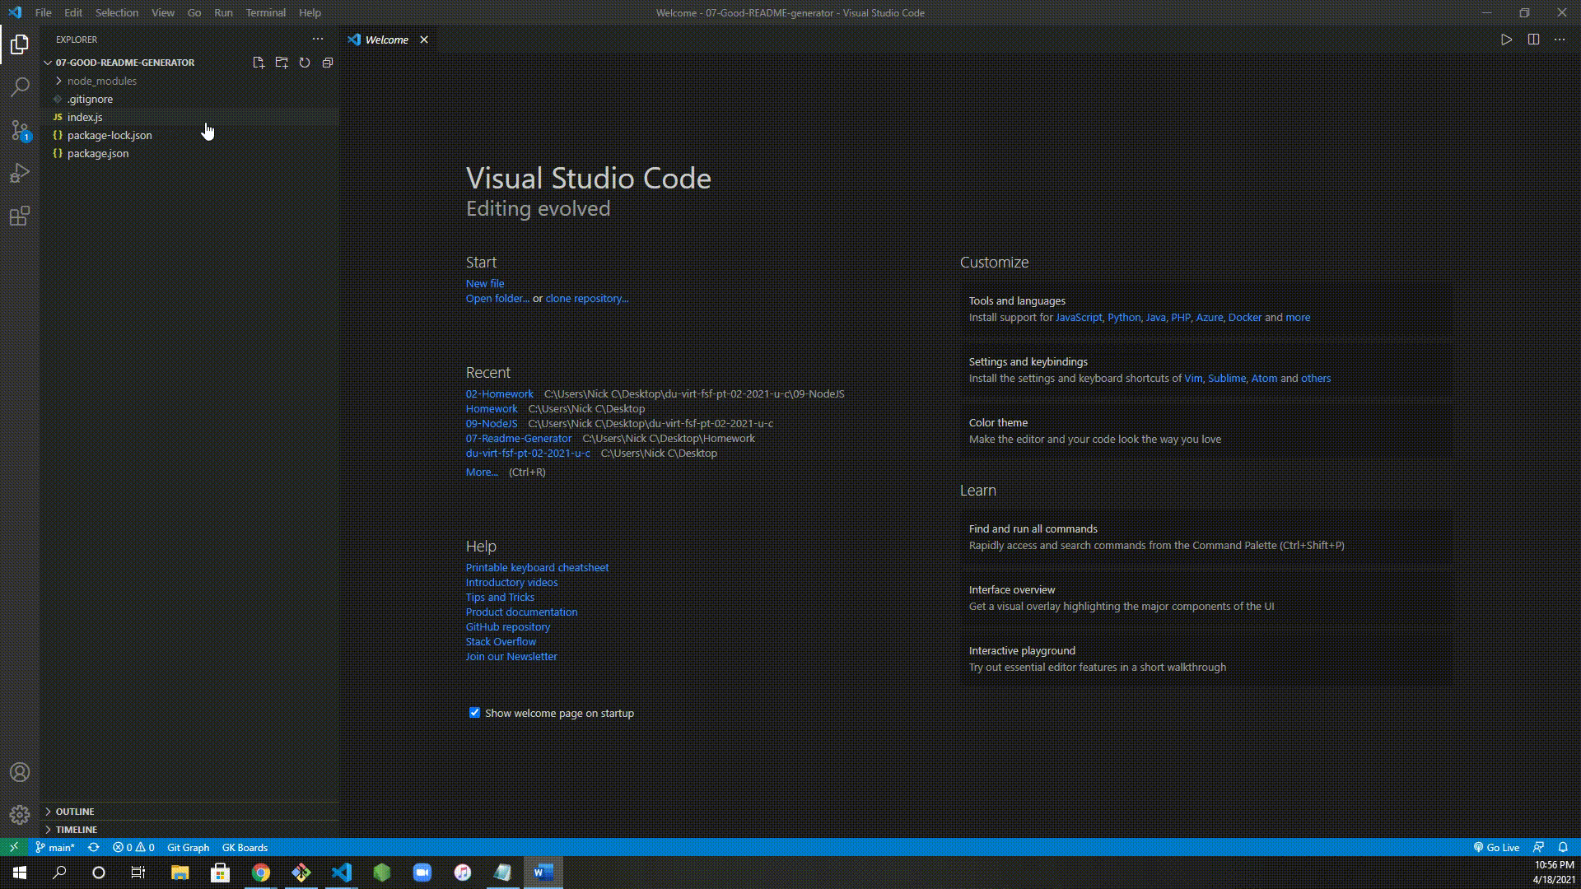The height and width of the screenshot is (889, 1581).
Task: Open the Terminal menu
Action: [265, 12]
